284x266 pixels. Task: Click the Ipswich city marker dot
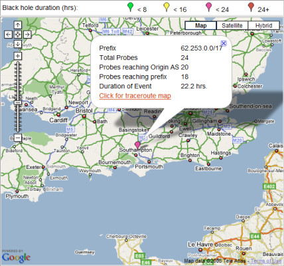click(x=246, y=74)
